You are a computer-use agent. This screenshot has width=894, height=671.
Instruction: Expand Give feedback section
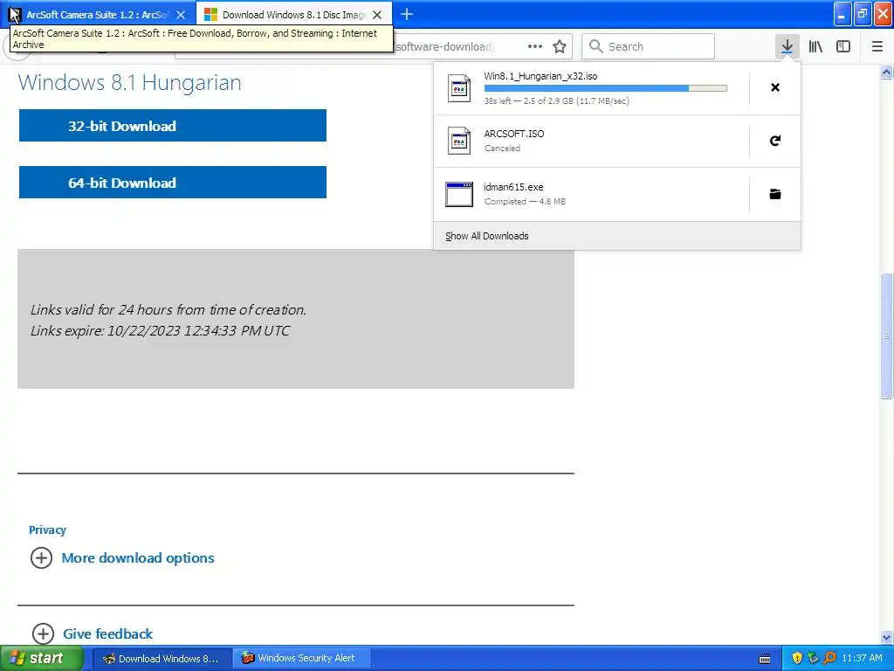coord(93,633)
